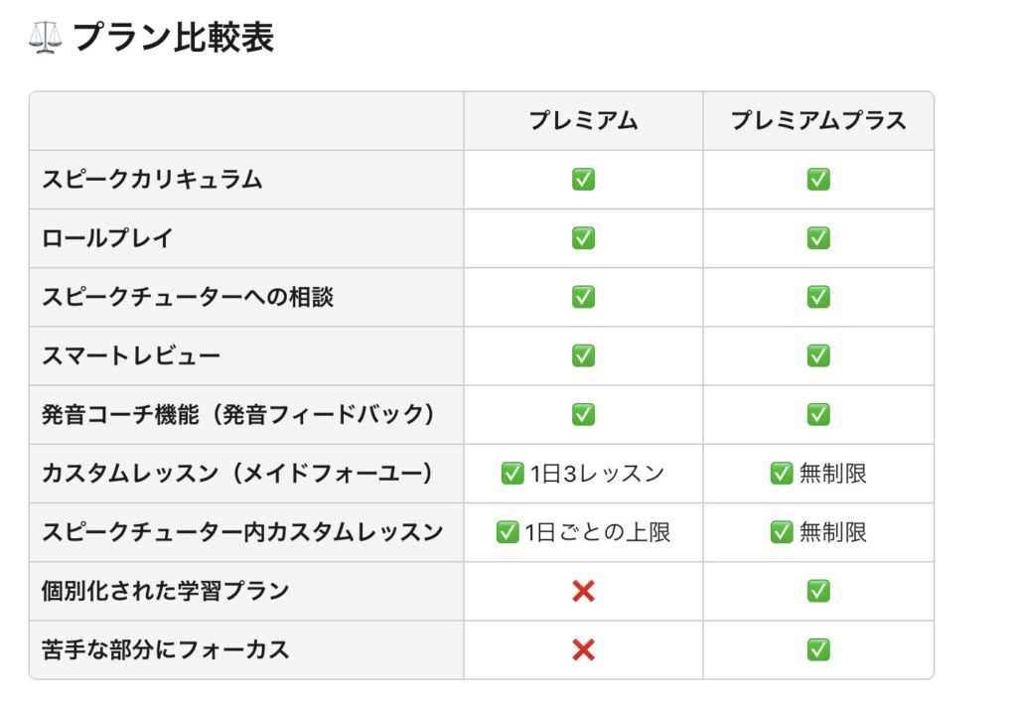The image size is (1017, 707).
Task: Click the balance scale icon beside the heading
Action: point(46,38)
